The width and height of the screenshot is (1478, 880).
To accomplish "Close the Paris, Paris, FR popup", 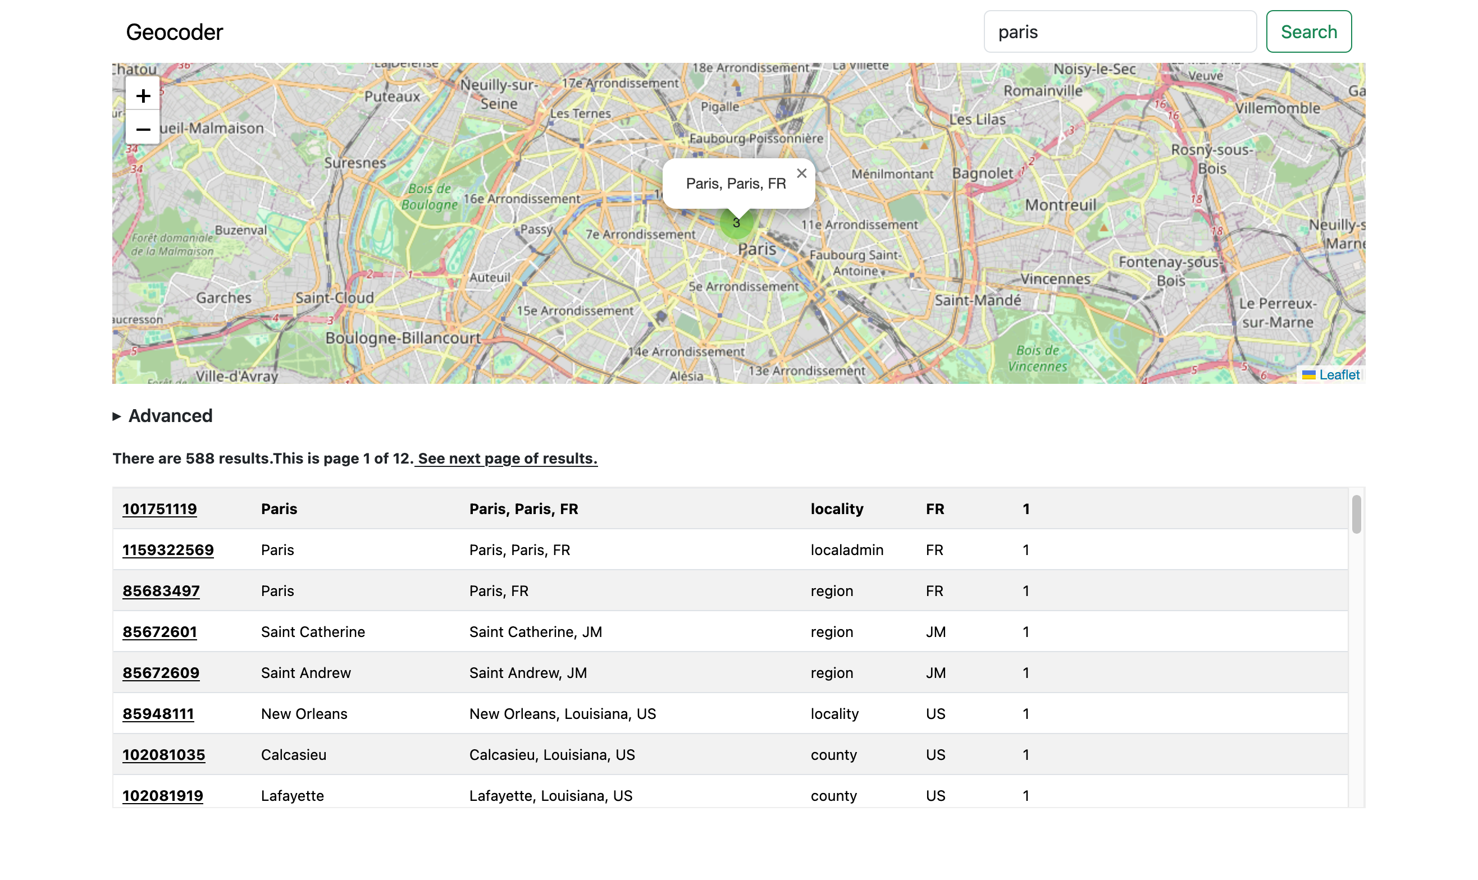I will click(801, 173).
